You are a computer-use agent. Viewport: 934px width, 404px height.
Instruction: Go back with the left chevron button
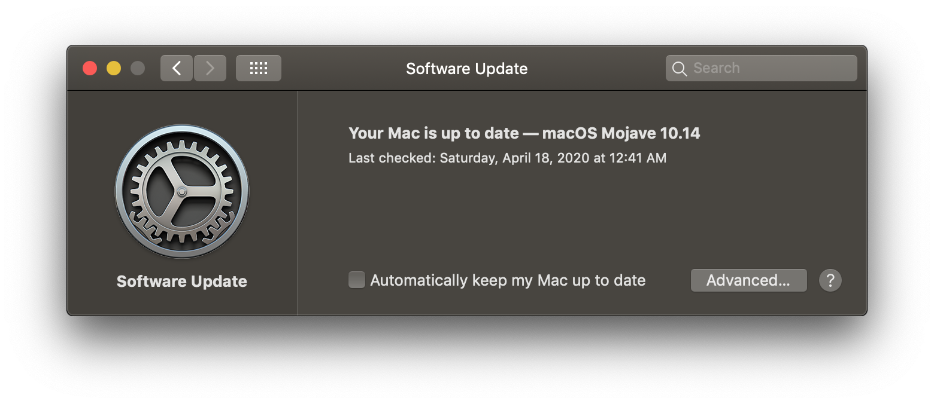[177, 68]
